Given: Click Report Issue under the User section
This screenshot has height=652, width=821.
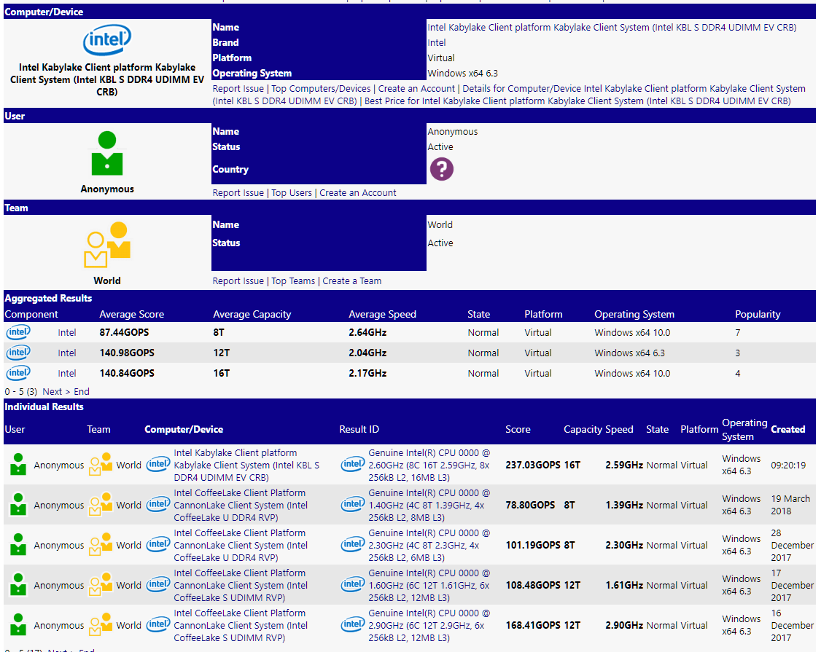Looking at the screenshot, I should click(238, 192).
